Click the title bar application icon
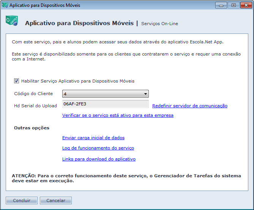The height and width of the screenshot is (210, 254). (5, 5)
